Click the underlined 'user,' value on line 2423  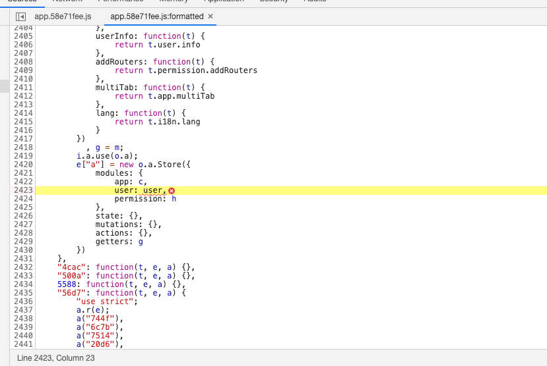[155, 191]
